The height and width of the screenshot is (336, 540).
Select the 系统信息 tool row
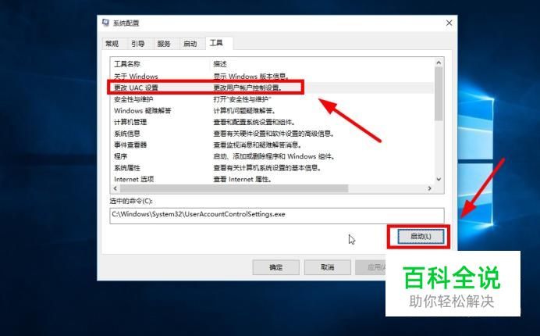pos(272,134)
